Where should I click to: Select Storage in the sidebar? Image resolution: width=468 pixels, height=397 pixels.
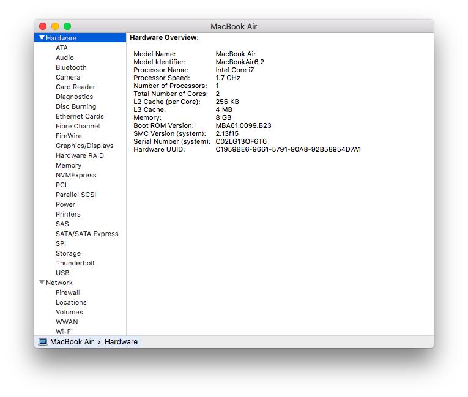(x=68, y=253)
